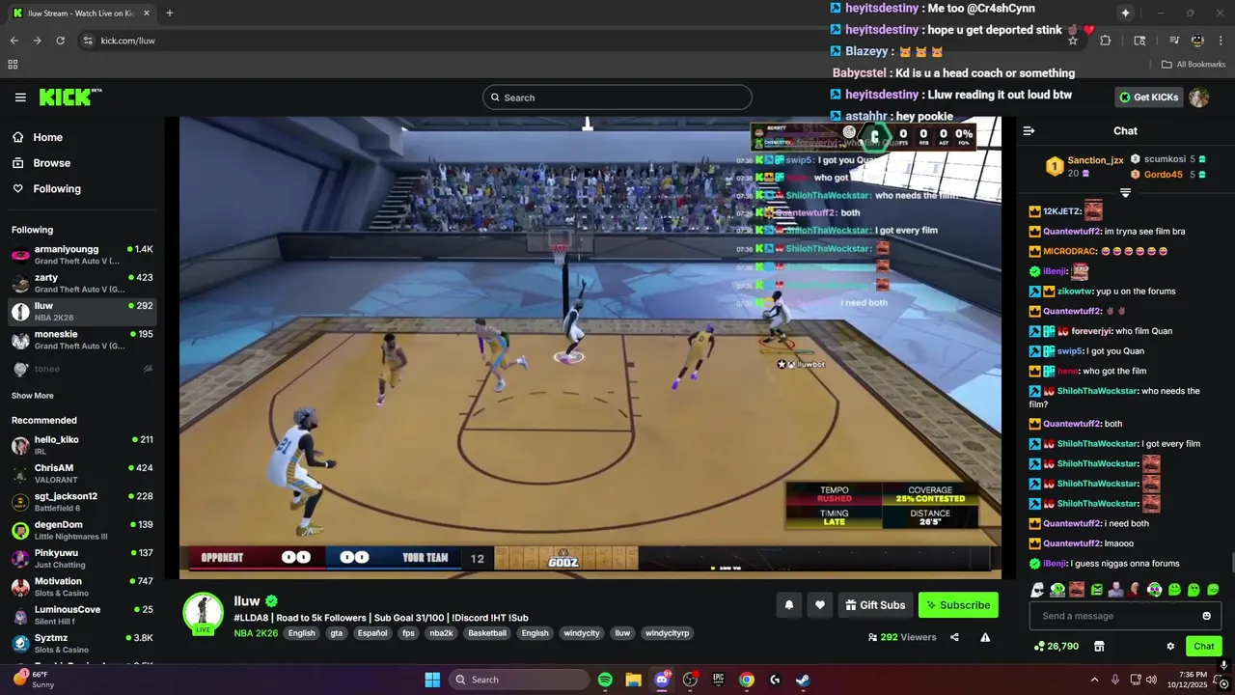Open Steam from the taskbar
The image size is (1235, 695).
(x=803, y=680)
